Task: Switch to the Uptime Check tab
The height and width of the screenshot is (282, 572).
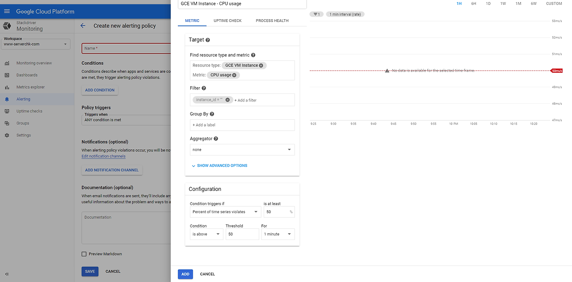Action: click(x=227, y=21)
